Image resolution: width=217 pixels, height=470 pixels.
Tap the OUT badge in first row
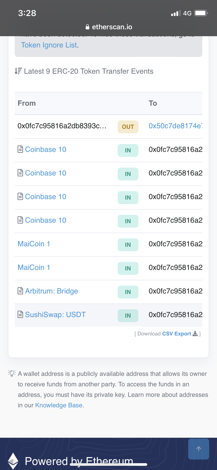[128, 127]
